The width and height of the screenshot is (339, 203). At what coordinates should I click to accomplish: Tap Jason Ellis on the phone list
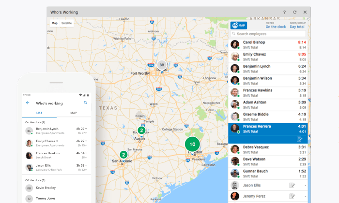(57, 167)
